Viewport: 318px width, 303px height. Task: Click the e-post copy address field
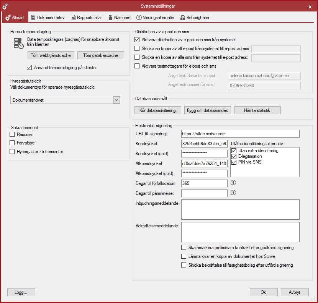pyautogui.click(x=276, y=49)
